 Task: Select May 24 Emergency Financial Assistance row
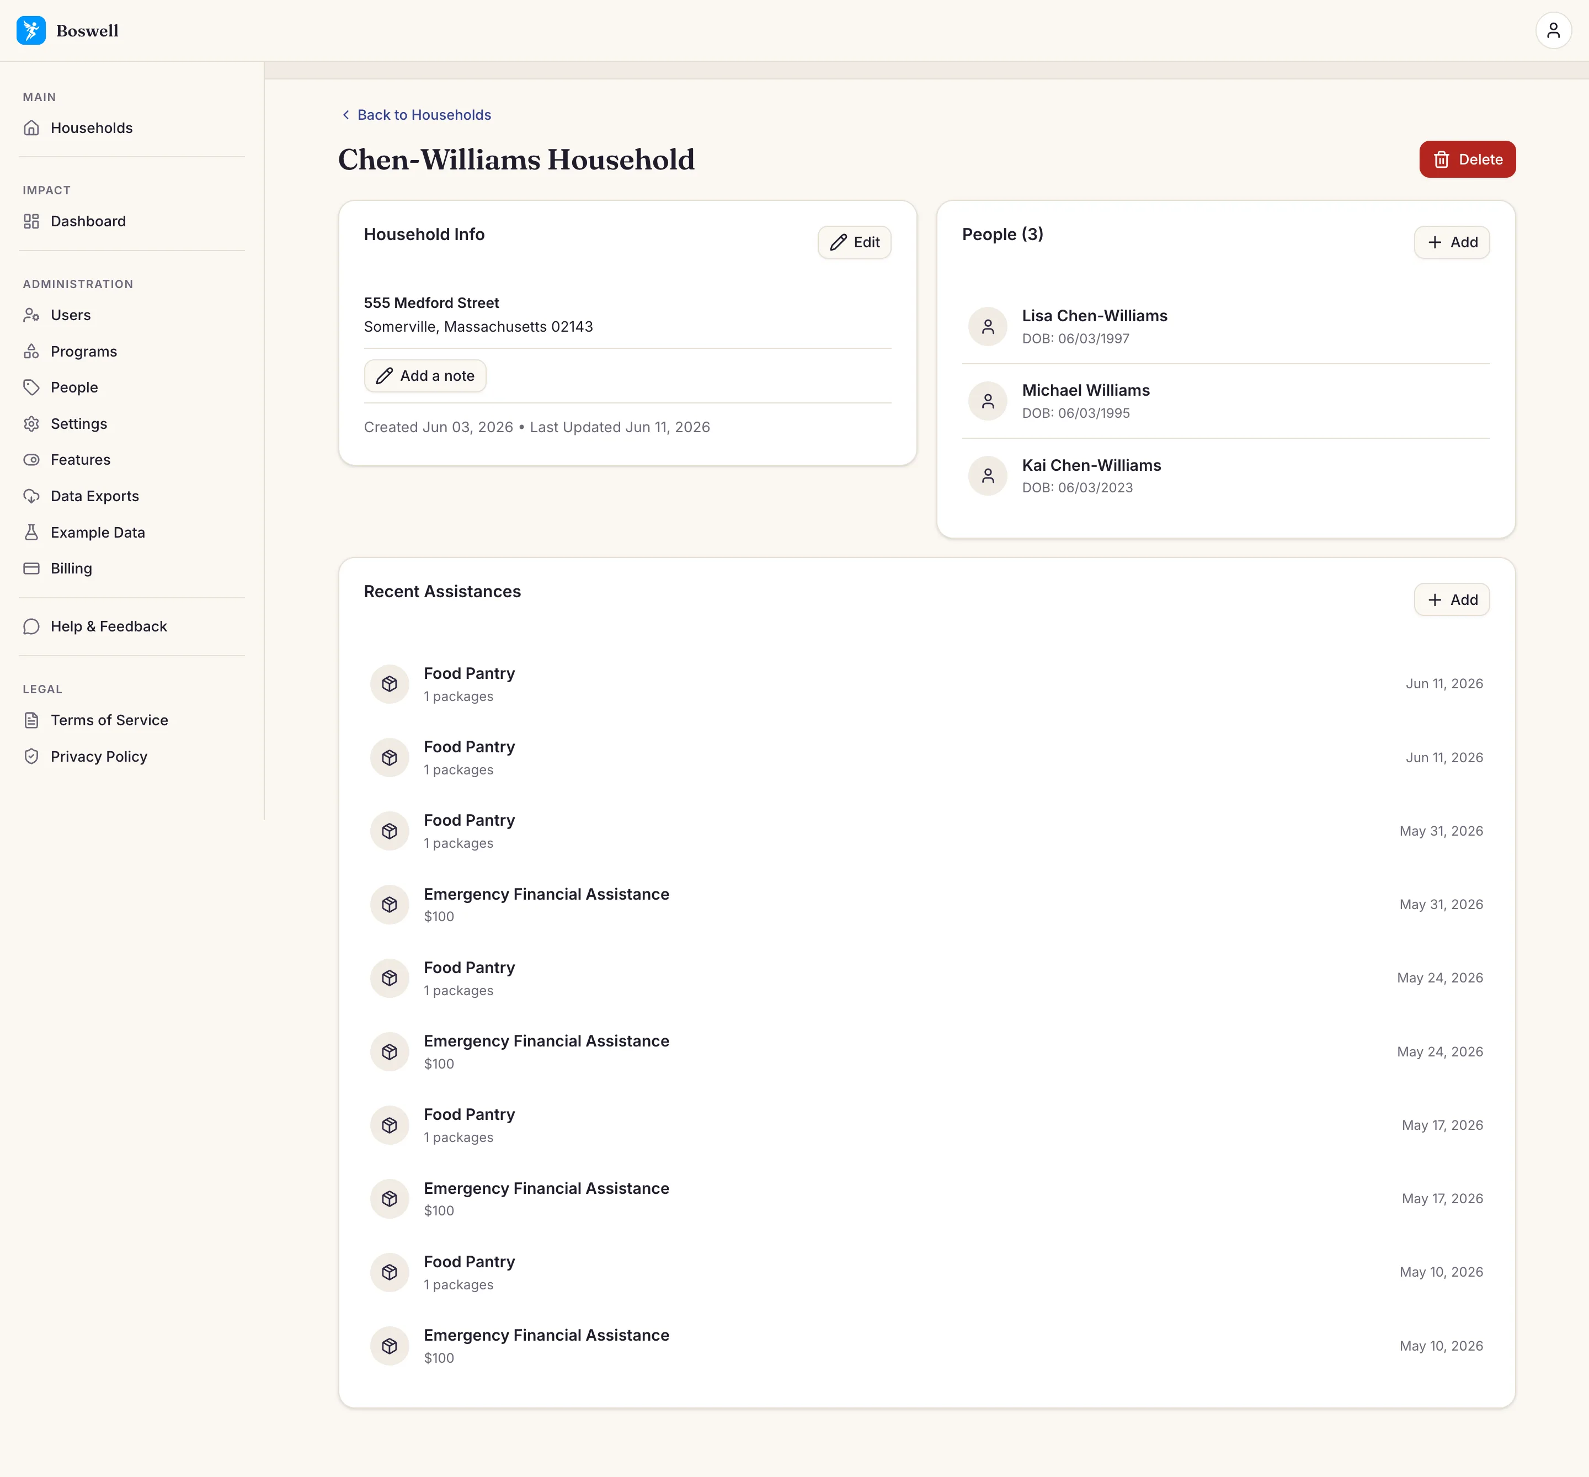[x=927, y=1052]
